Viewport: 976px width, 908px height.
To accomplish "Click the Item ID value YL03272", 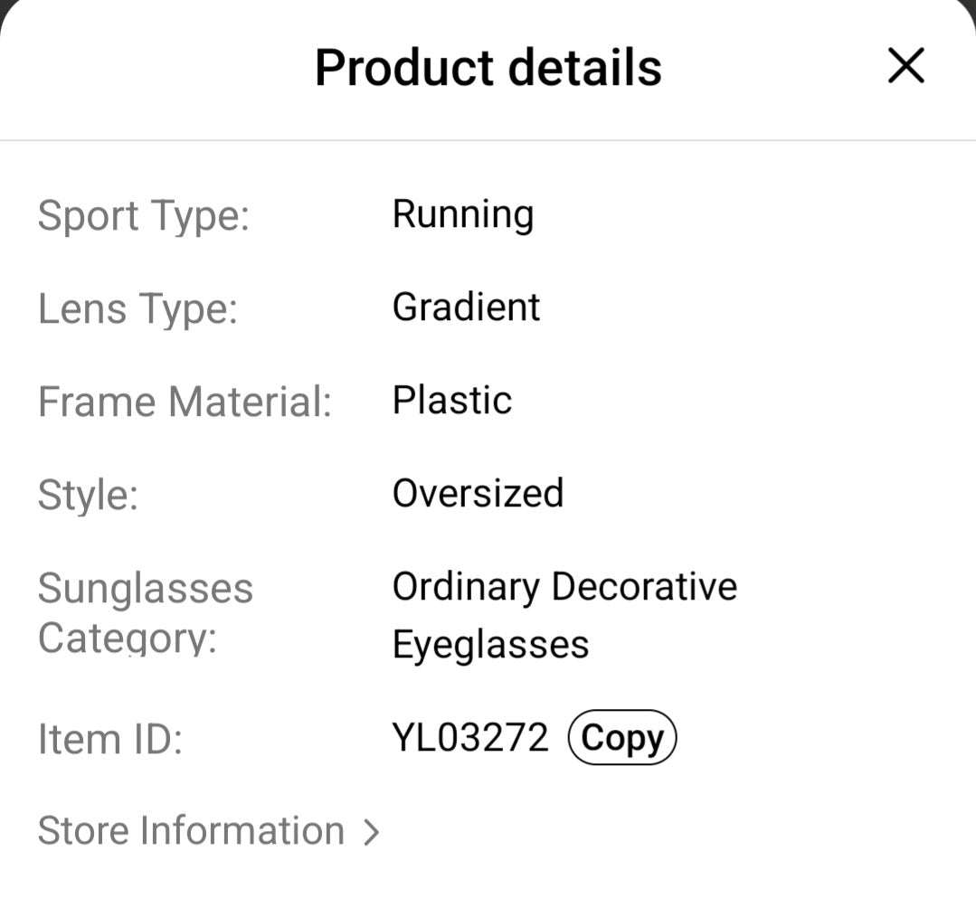I will (469, 737).
